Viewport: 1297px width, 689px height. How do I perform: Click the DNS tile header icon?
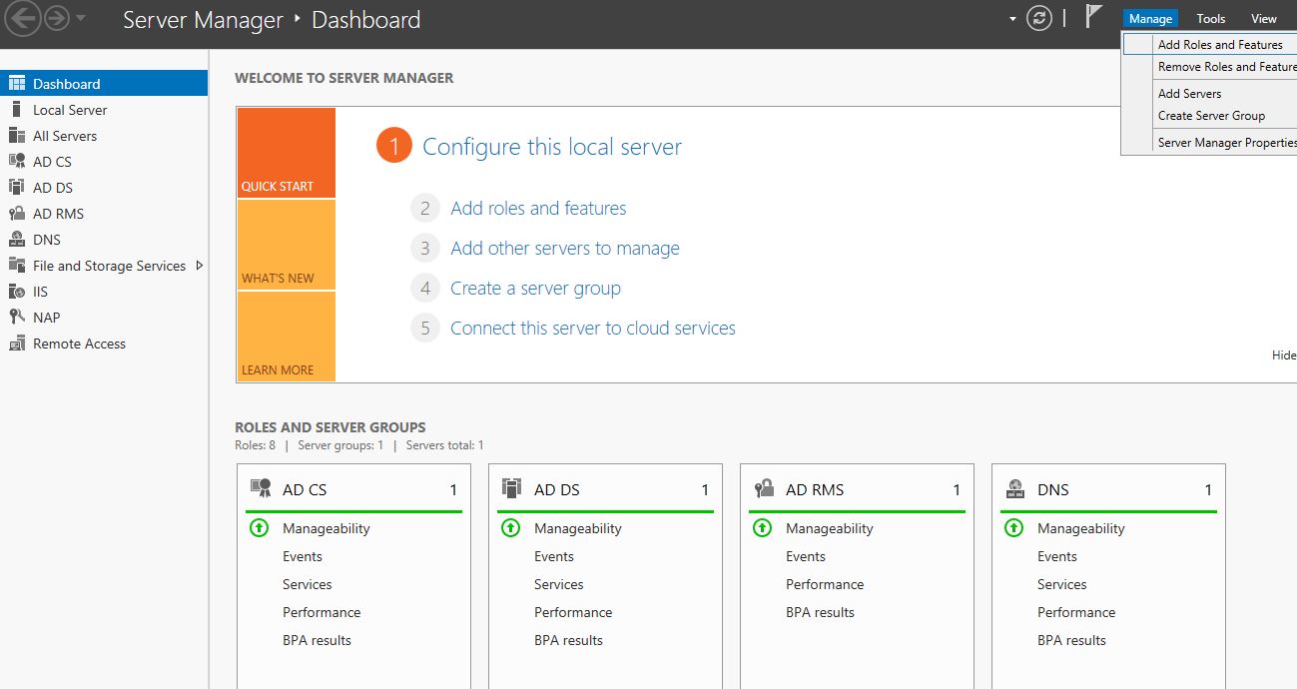pyautogui.click(x=1015, y=488)
